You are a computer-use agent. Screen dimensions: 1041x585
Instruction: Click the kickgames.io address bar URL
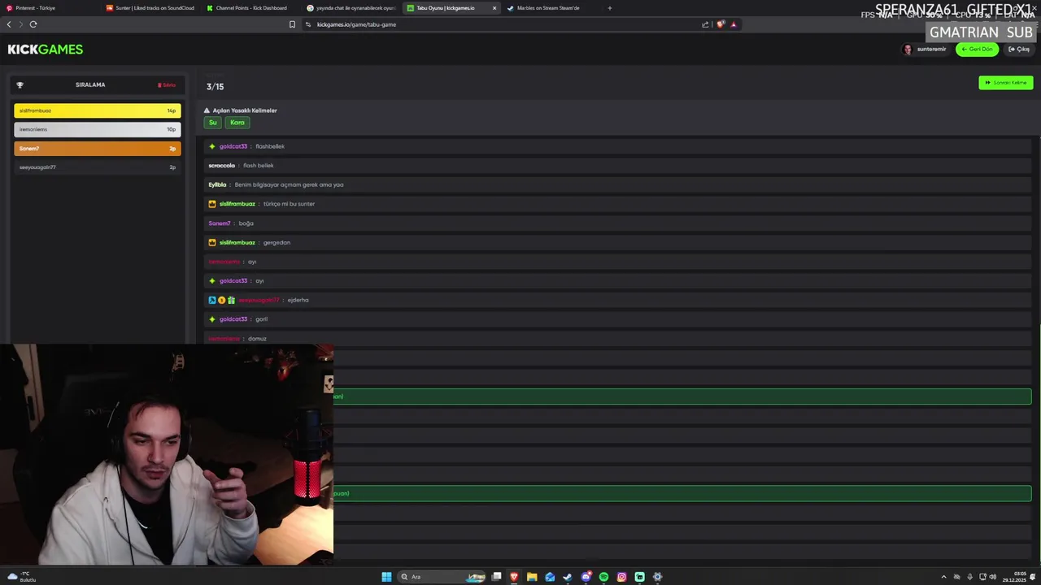[x=356, y=24]
